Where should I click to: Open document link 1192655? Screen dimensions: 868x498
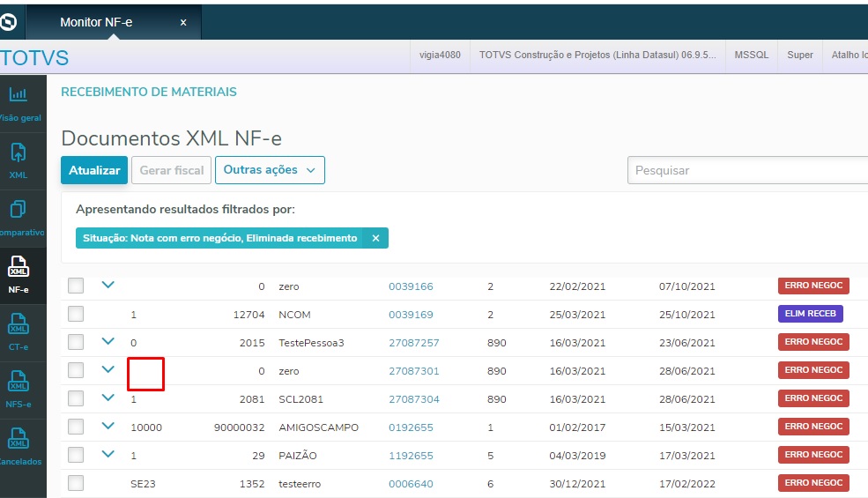(411, 456)
